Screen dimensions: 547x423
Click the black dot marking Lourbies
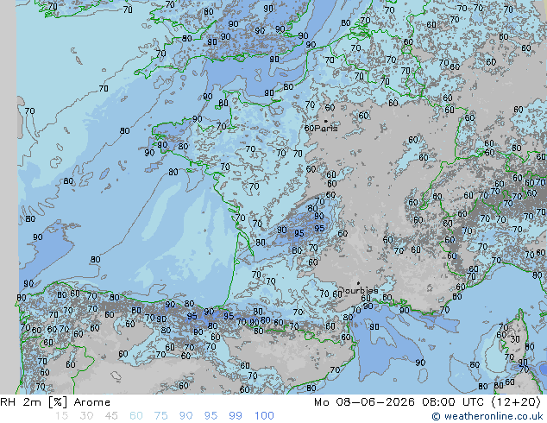point(358,283)
